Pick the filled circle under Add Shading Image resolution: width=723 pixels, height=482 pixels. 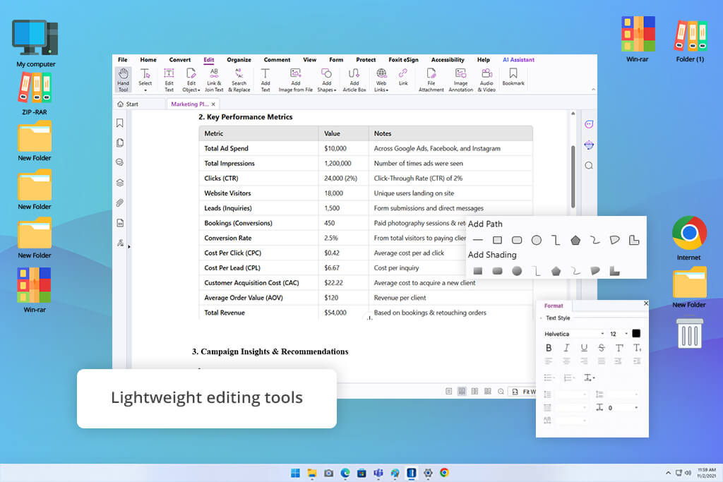[517, 271]
